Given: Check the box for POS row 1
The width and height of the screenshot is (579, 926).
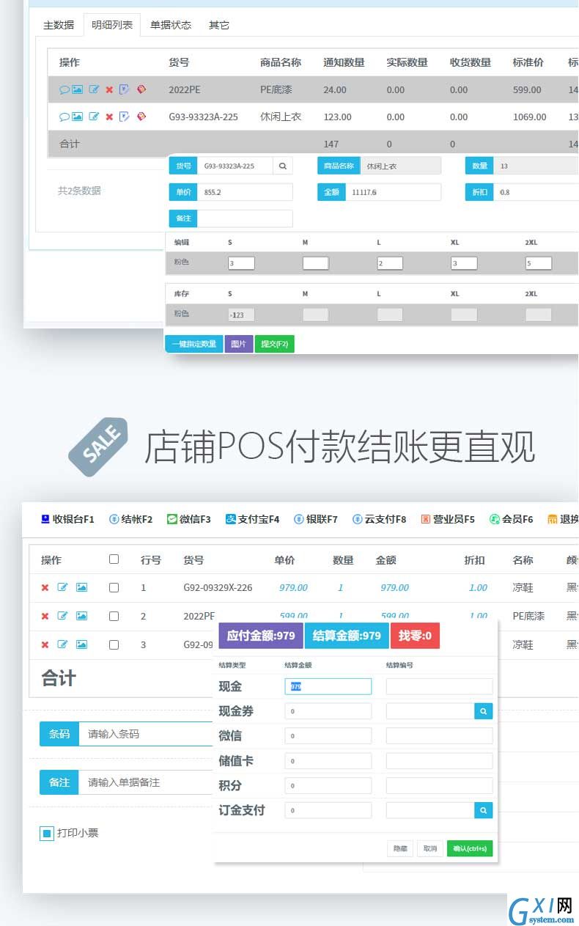Looking at the screenshot, I should click(x=114, y=587).
